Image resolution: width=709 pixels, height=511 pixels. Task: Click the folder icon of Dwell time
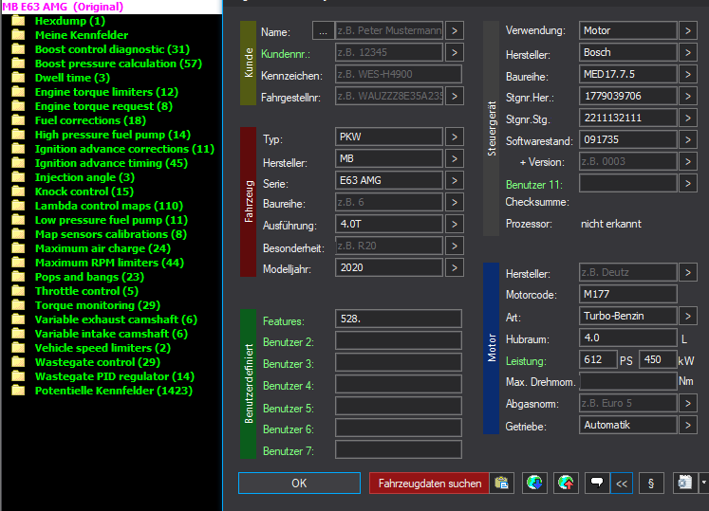coord(18,78)
